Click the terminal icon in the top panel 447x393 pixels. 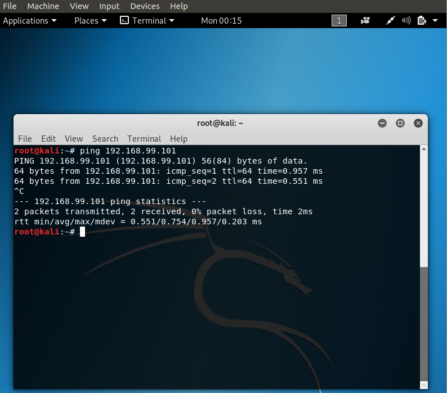[x=124, y=20]
